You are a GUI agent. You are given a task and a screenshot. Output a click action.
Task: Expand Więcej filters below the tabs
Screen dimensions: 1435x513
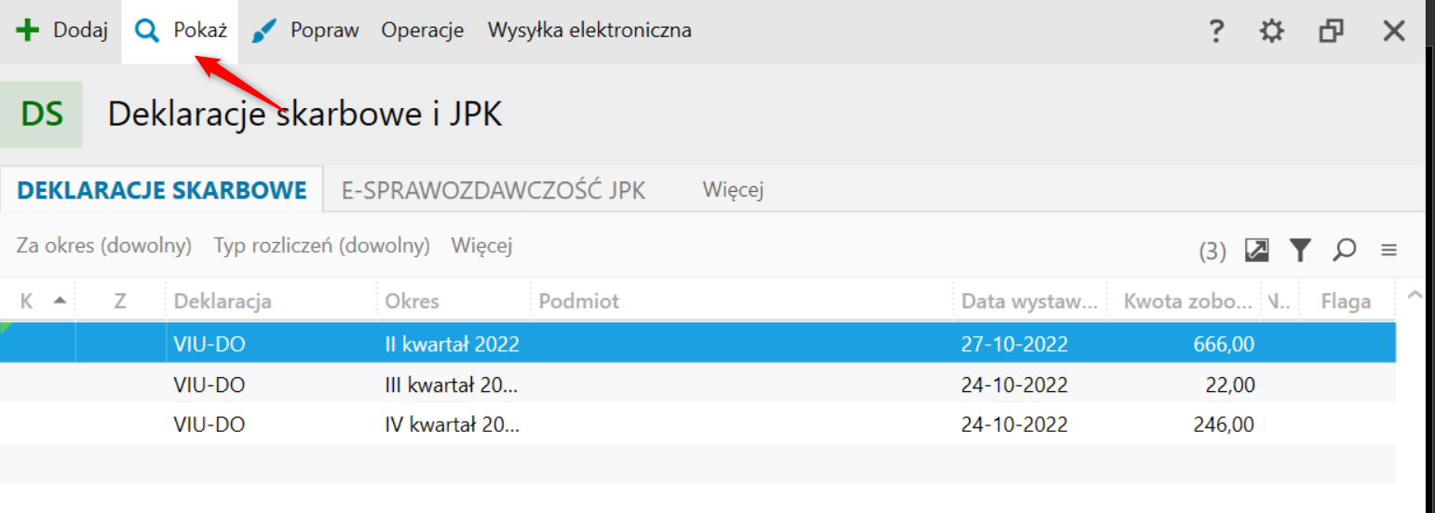tap(481, 246)
